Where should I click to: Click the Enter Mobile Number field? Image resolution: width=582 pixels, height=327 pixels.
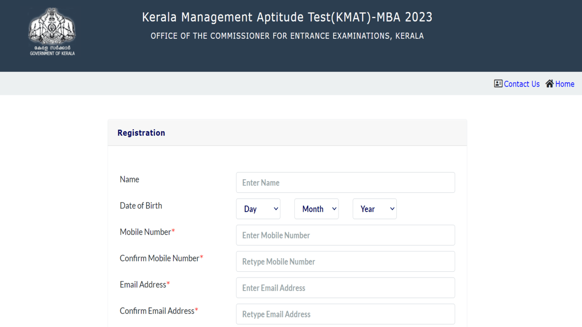(x=345, y=235)
